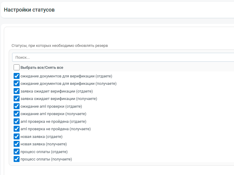The width and height of the screenshot is (234, 175).
Task: Click the Настройки статусов page heading
Action: point(29,10)
